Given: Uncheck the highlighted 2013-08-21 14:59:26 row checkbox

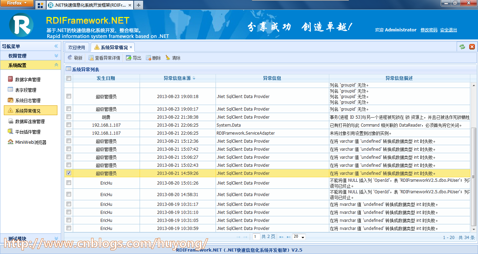Looking at the screenshot, I should [69, 173].
